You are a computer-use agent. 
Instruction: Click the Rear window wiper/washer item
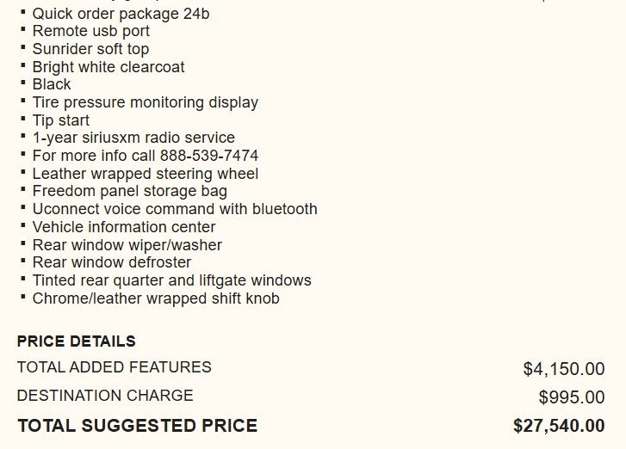click(127, 245)
